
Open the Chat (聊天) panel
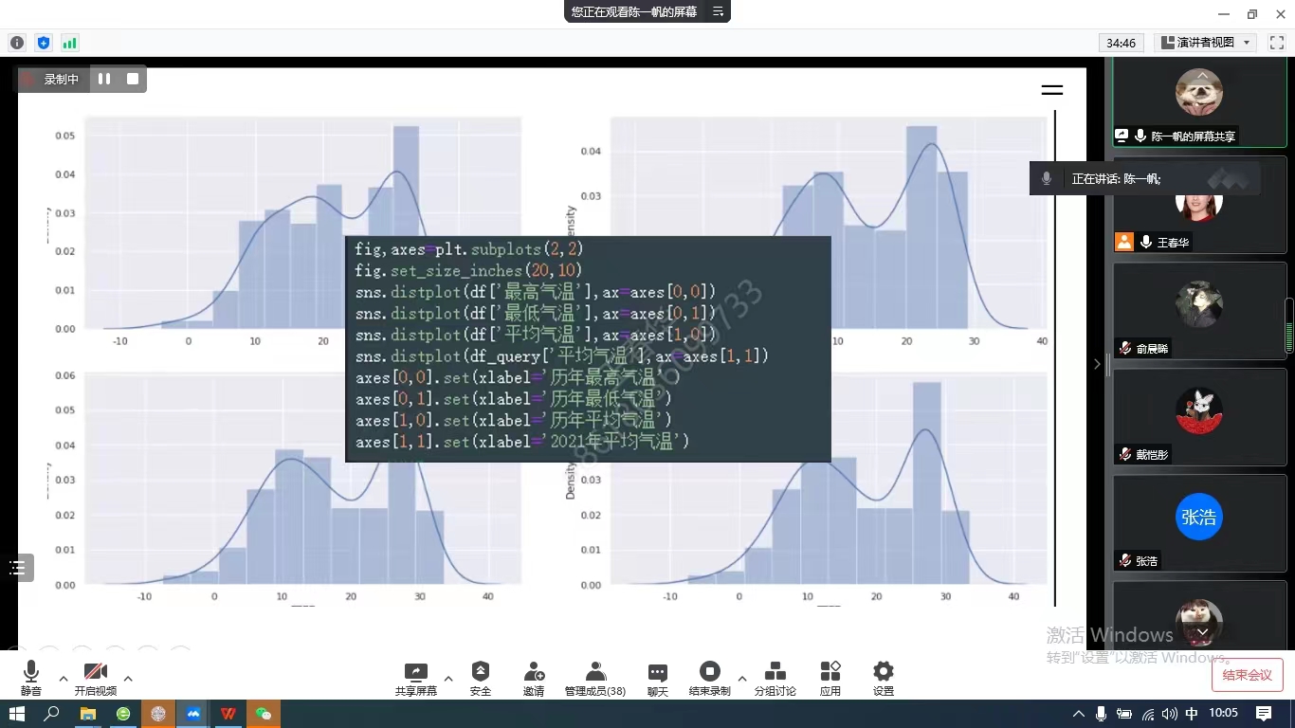pos(657,679)
